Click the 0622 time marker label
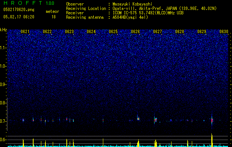232x147 pixels. [x=47, y=32]
